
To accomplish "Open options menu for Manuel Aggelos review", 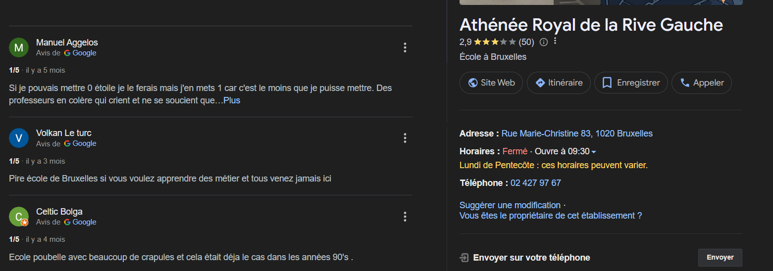I will click(x=405, y=47).
